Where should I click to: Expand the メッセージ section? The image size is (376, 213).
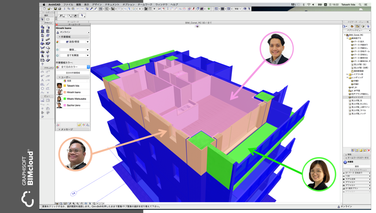point(59,129)
